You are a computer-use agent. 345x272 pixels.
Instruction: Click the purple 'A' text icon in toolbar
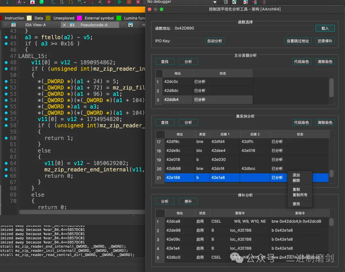point(19,2)
